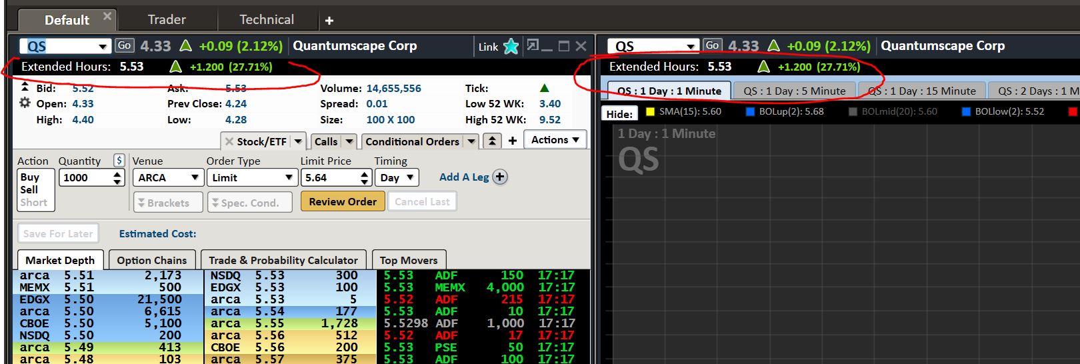Image resolution: width=1080 pixels, height=364 pixels.
Task: Open the Market Depth tab
Action: pos(60,260)
